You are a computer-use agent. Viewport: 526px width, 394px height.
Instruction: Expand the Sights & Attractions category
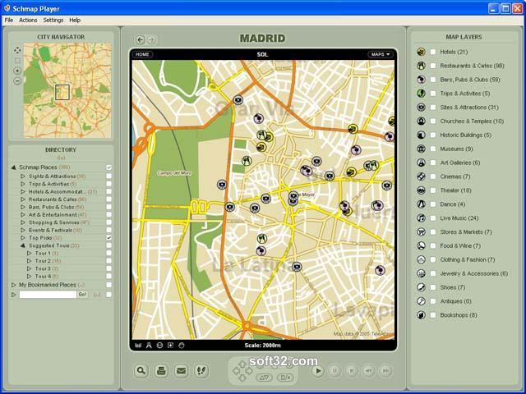coord(23,176)
